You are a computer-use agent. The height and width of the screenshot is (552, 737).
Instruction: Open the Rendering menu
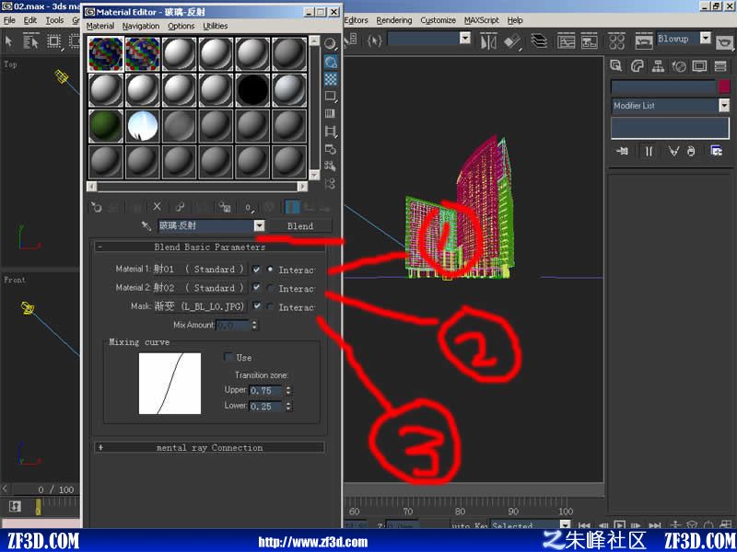coord(394,20)
